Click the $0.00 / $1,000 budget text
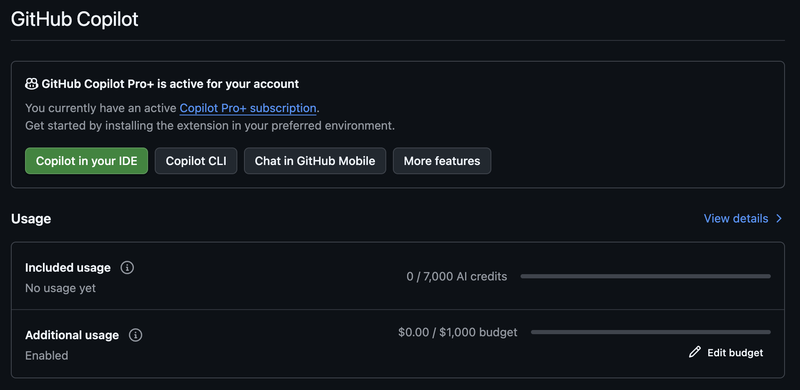The height and width of the screenshot is (390, 800). tap(458, 332)
